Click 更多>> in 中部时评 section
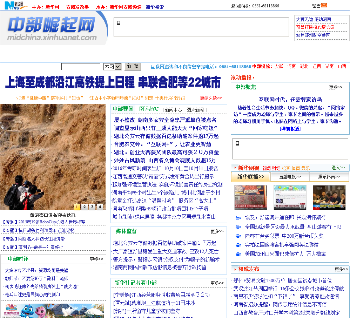The image size is (350, 318). [x=97, y=259]
